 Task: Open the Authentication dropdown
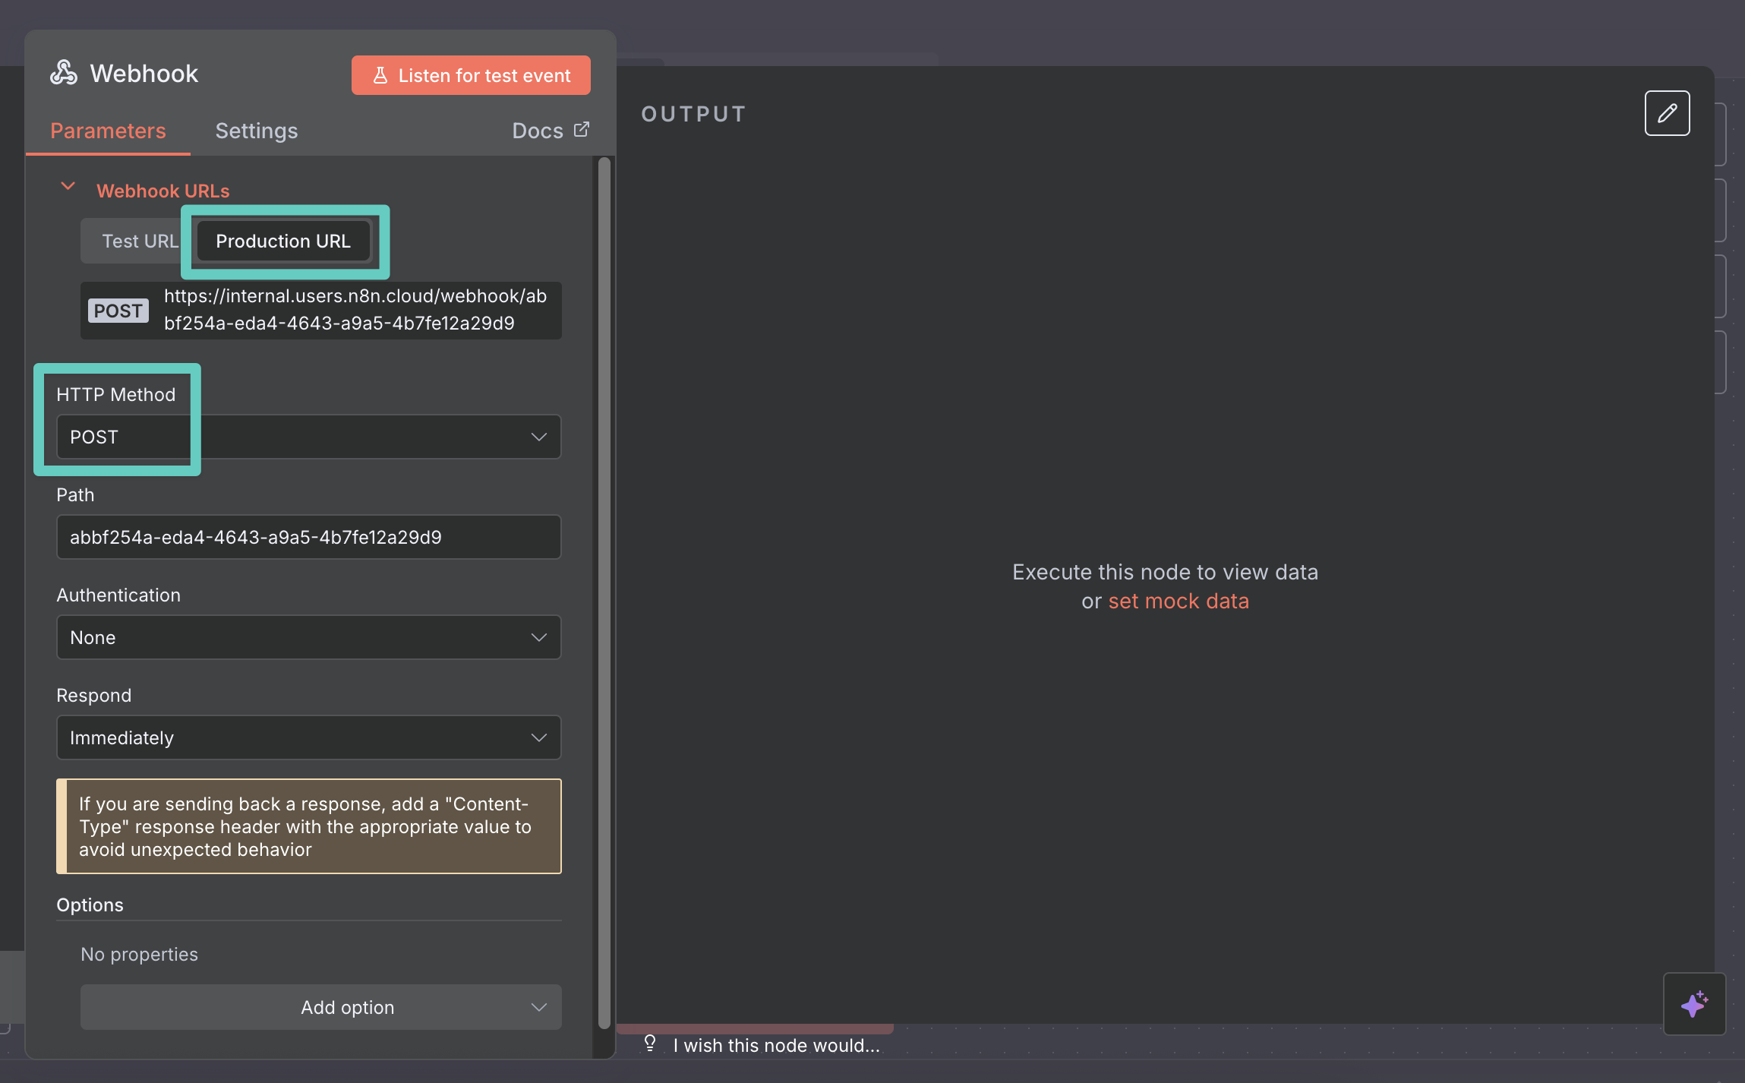309,637
